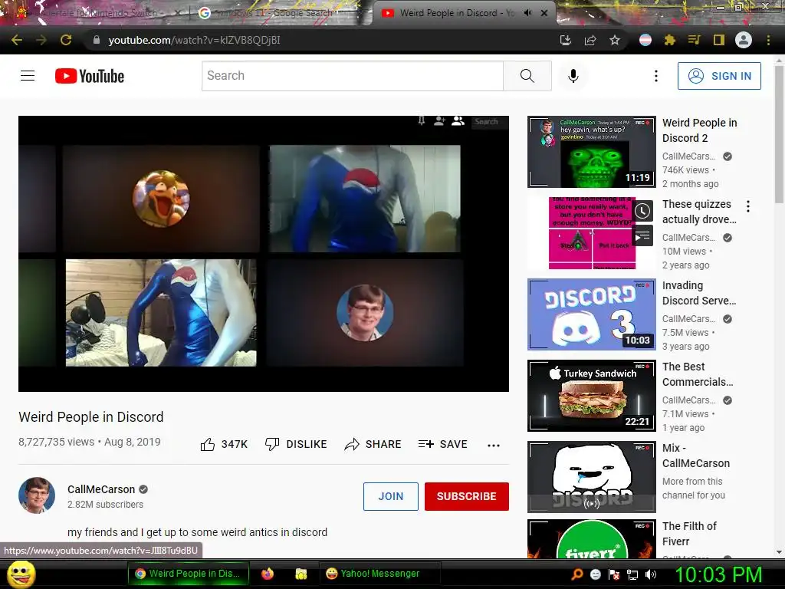The image size is (785, 589).
Task: Open CallMeCarson channel under Discord 2 video
Action: [689, 156]
